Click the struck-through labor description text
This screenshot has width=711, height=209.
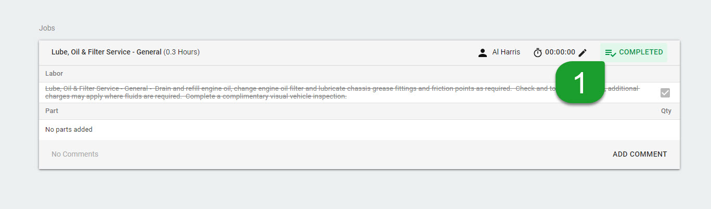[x=342, y=92]
